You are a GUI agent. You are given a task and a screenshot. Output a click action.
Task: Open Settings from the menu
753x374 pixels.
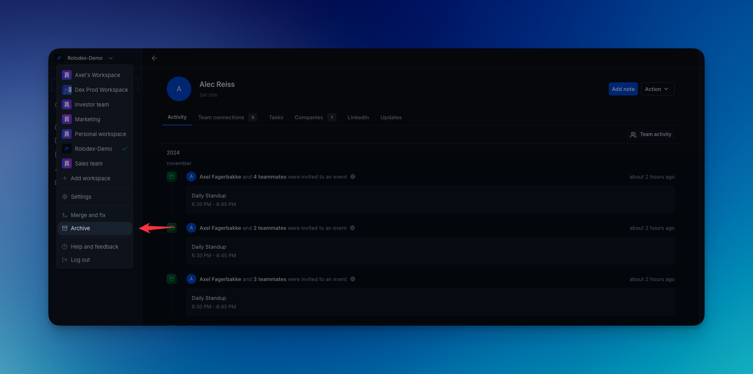tap(95, 197)
